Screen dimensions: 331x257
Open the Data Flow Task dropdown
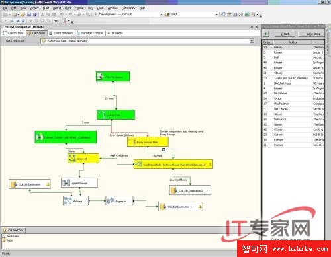click(x=252, y=41)
